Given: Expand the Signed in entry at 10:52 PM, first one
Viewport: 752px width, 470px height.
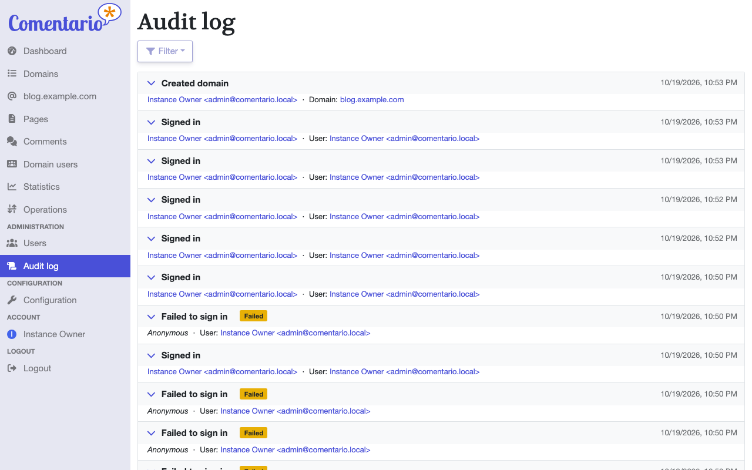Looking at the screenshot, I should [x=151, y=200].
